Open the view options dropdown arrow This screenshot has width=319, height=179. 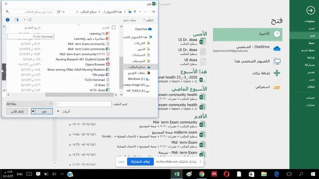coord(24,20)
